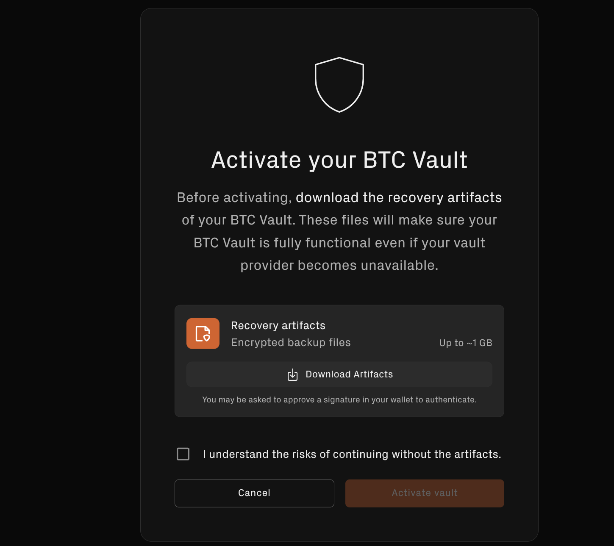The image size is (614, 546).
Task: Click the 'Activate your BTC Vault' heading
Action: pos(339,160)
